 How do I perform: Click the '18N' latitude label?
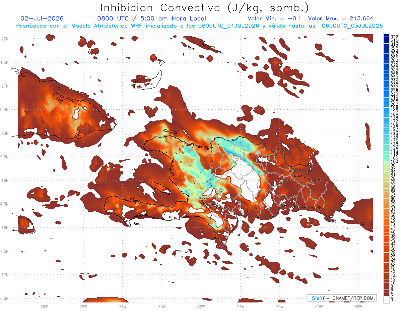pyautogui.click(x=5, y=227)
